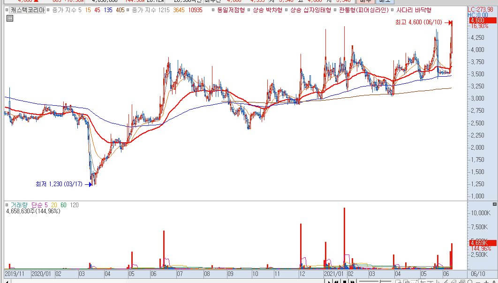Select the blue 135 moving average period

click(108, 10)
